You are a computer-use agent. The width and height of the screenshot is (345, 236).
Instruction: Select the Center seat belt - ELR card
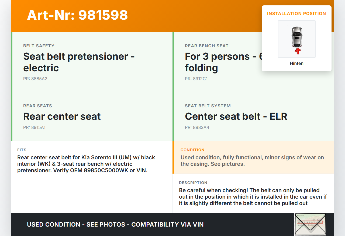pos(253,117)
